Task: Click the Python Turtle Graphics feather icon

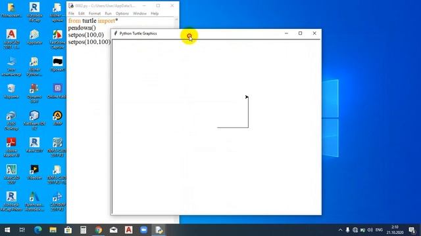Action: 116,33
